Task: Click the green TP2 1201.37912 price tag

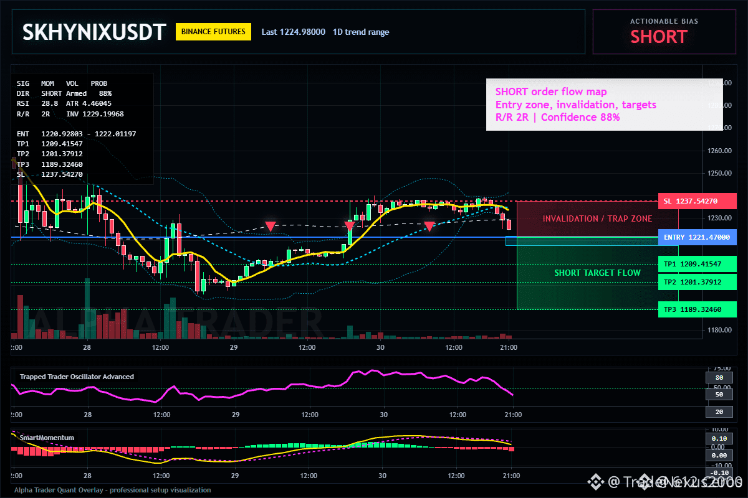Action: click(697, 282)
